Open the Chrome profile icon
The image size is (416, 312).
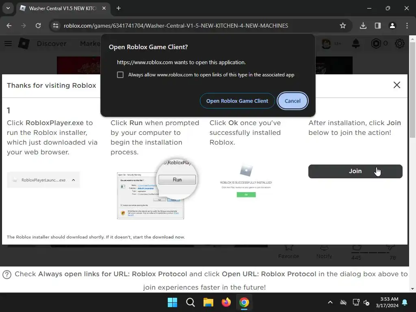[x=392, y=26]
